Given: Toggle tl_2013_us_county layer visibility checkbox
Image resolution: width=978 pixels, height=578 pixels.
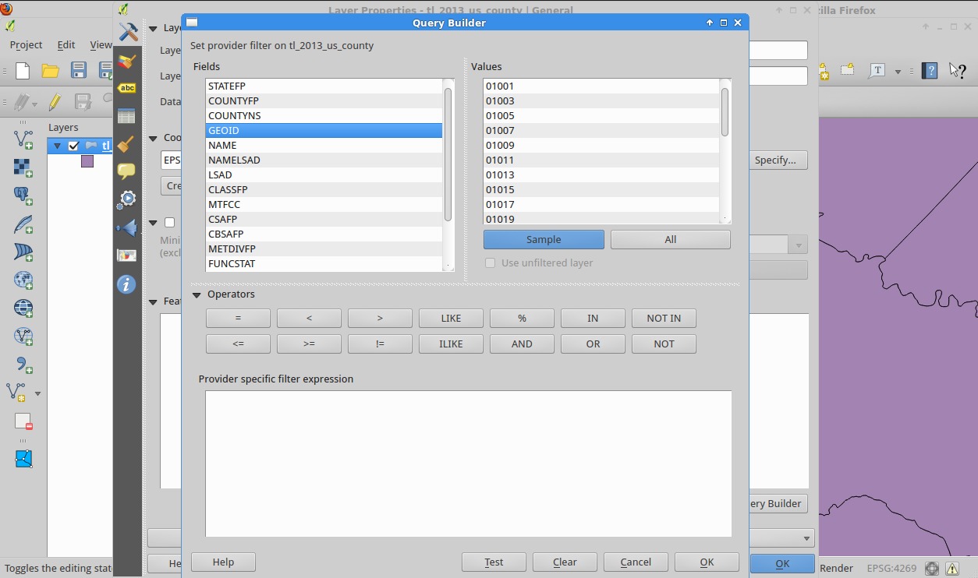Looking at the screenshot, I should coord(73,146).
